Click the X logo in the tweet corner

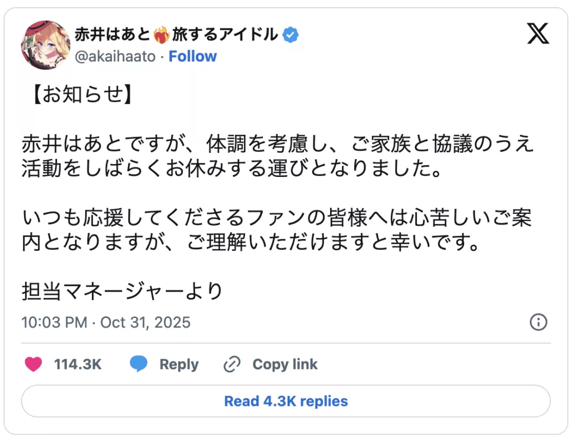tap(538, 35)
